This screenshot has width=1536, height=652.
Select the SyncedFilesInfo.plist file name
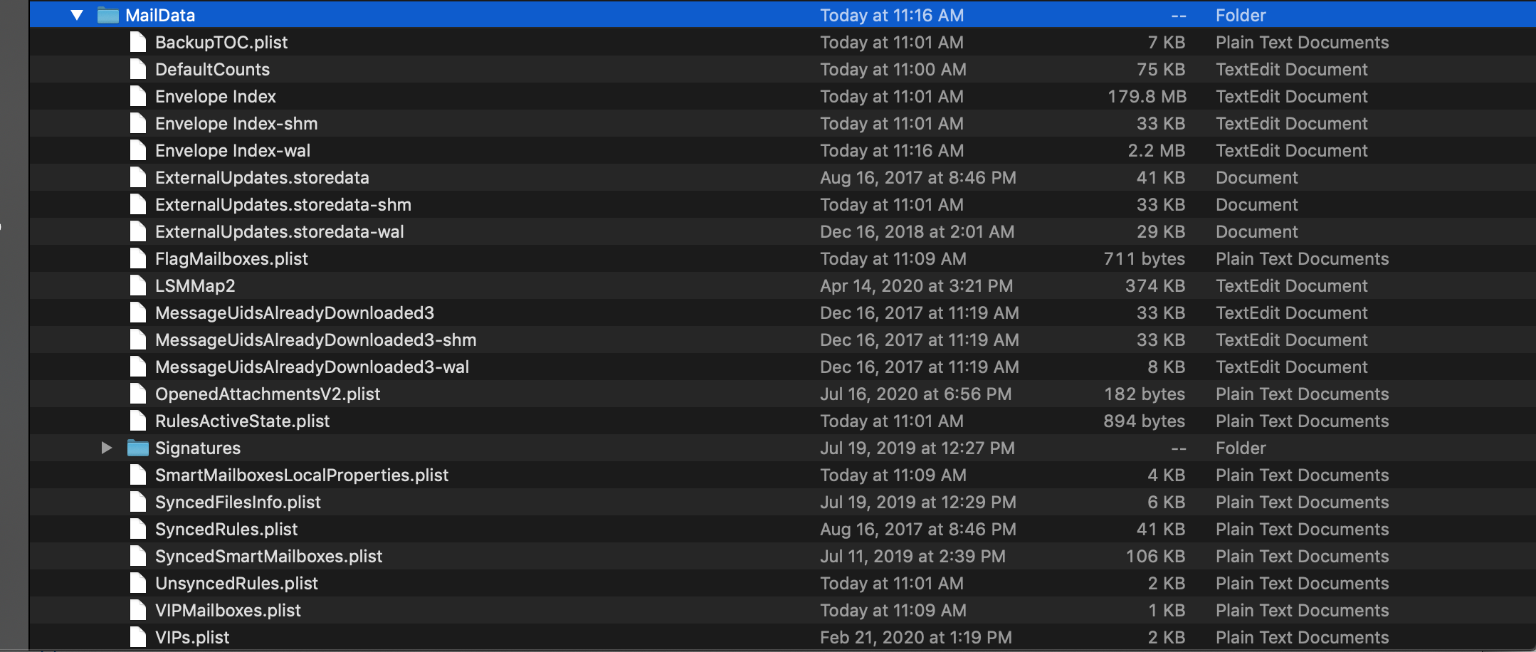click(238, 502)
